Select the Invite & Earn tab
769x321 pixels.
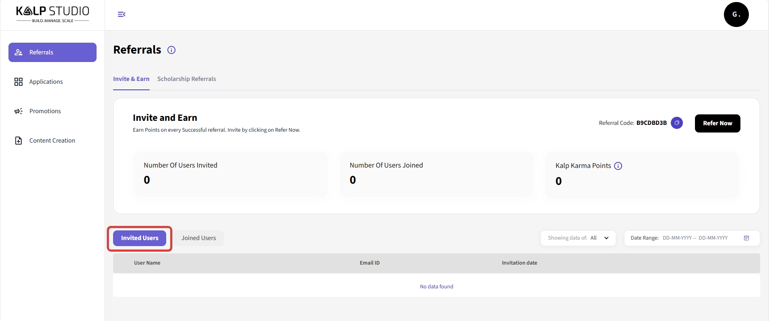tap(131, 79)
